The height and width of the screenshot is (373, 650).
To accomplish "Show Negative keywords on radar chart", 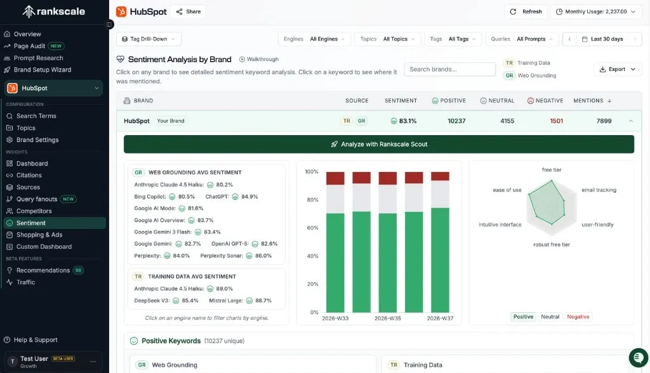I will [578, 317].
